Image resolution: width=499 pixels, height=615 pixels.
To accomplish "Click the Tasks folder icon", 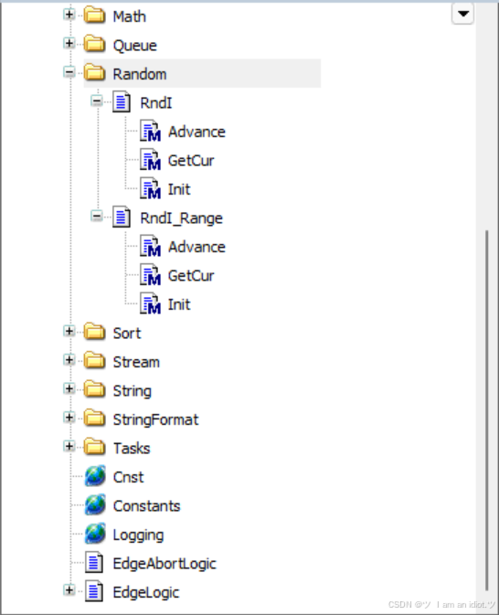I will [94, 447].
